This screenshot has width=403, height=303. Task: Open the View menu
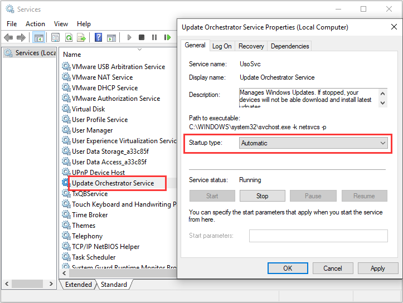tap(61, 24)
